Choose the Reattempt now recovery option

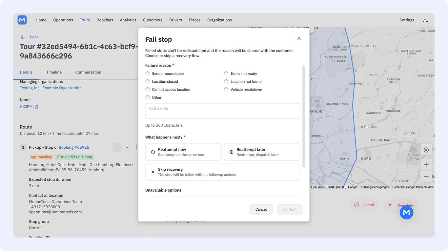pyautogui.click(x=183, y=152)
